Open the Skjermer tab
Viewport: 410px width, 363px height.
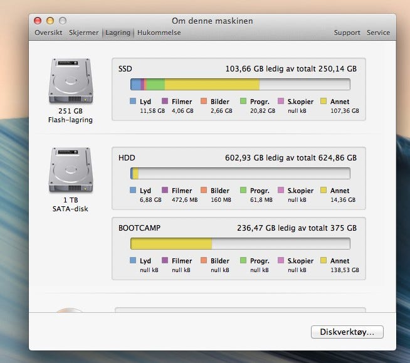(x=84, y=33)
